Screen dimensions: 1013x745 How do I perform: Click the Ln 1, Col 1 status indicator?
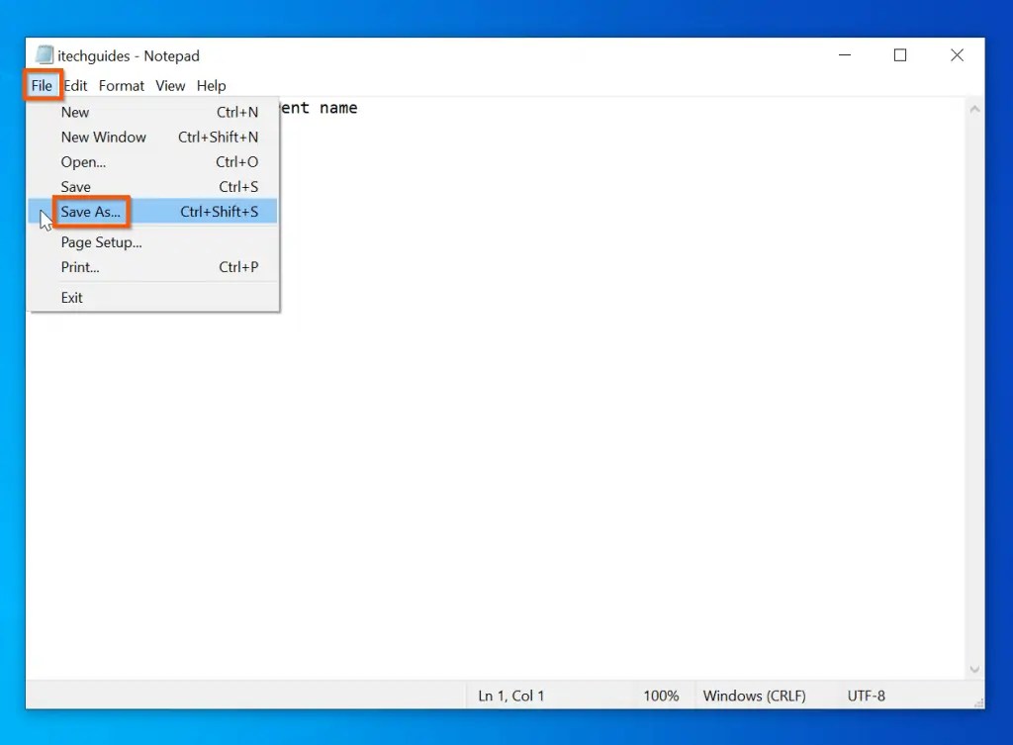(x=511, y=696)
